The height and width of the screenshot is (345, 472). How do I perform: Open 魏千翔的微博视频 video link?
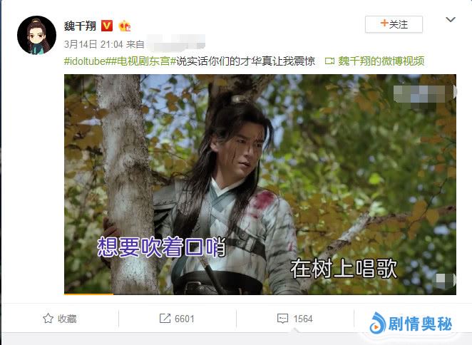tap(381, 61)
